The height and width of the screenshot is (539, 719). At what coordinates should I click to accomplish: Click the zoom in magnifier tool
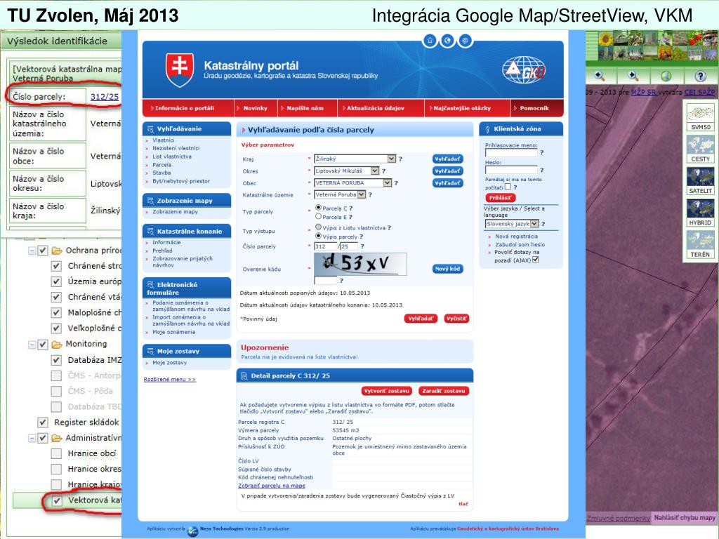click(633, 76)
